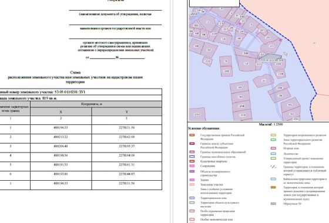
Task: Click the pink 'Сооружения' legend swatch
Action: click(x=192, y=165)
